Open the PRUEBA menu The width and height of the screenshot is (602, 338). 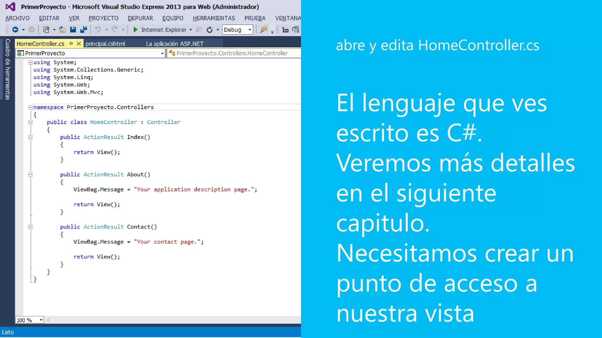255,18
